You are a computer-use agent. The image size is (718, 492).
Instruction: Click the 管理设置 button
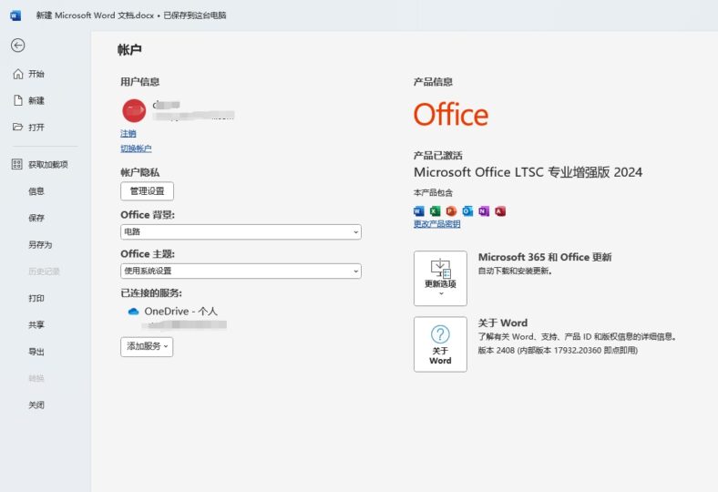147,191
